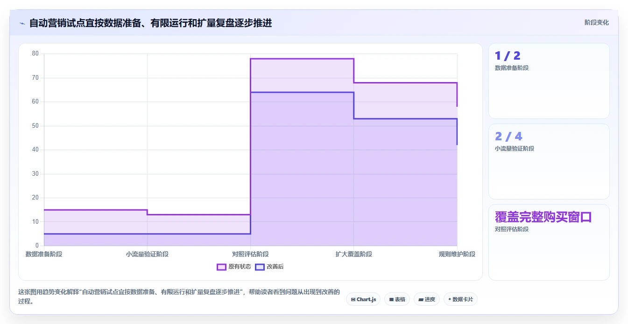This screenshot has height=324, width=628.
Task: Click the 数据准备阶段 caption in first card
Action: (512, 68)
